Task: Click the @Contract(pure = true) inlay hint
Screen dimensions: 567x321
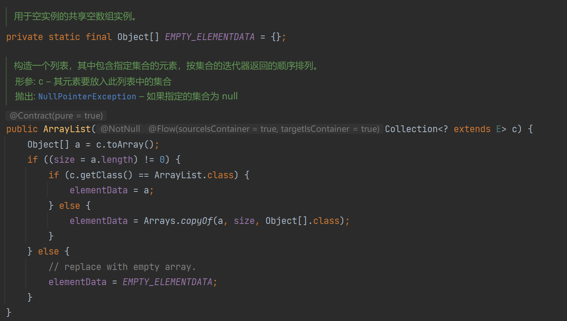Action: click(56, 116)
